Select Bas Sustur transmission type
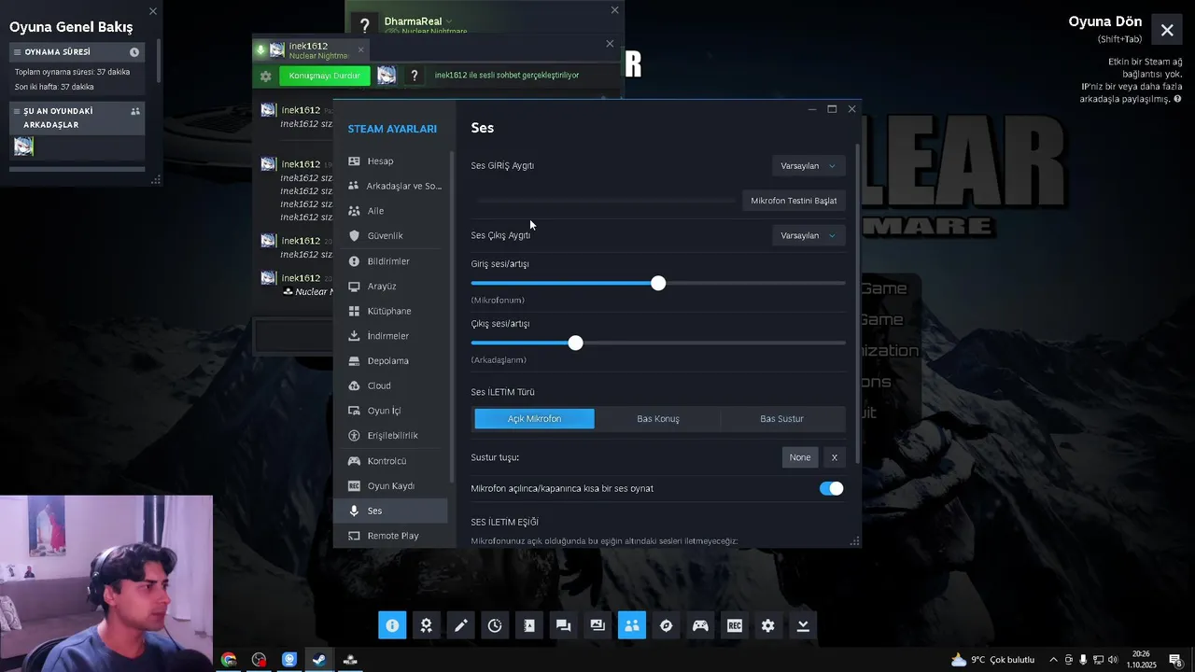 pos(781,419)
